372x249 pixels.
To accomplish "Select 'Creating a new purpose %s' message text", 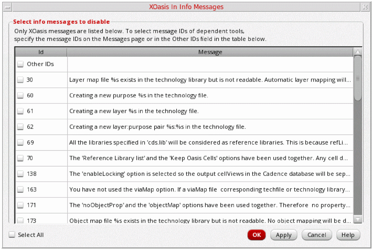I will (x=138, y=95).
